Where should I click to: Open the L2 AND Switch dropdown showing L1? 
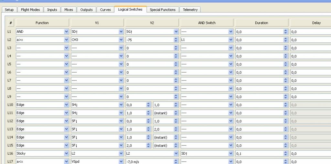point(207,40)
